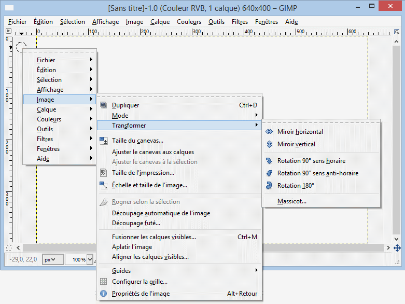Choose Rotation 90° sens anti-horaire

click(321, 173)
